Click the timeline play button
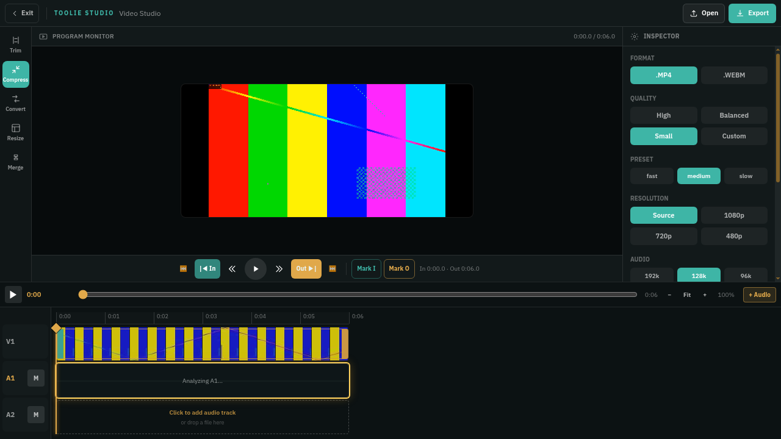 [13, 294]
